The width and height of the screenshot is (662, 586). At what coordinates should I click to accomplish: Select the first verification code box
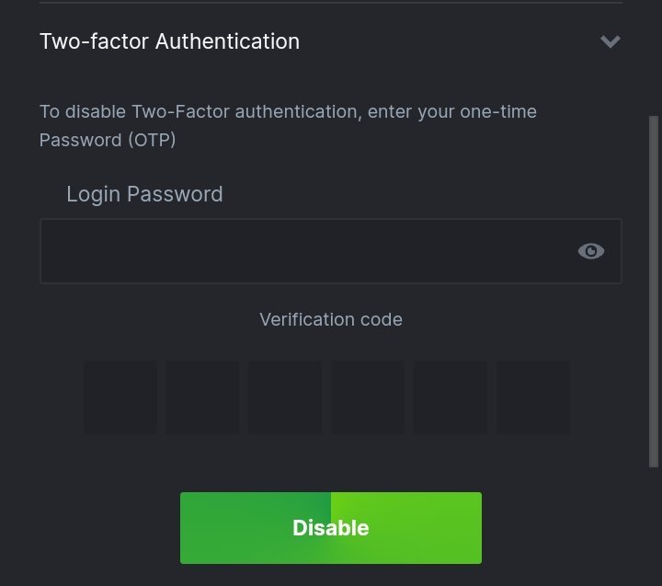tap(120, 396)
